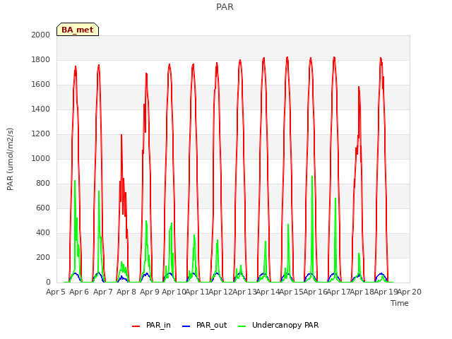452x339 pixels.
Task: Click the 2000 y-axis tick label
Action: [x=41, y=35]
